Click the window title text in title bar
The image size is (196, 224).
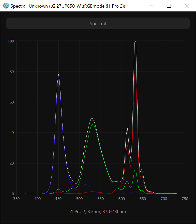68,6
